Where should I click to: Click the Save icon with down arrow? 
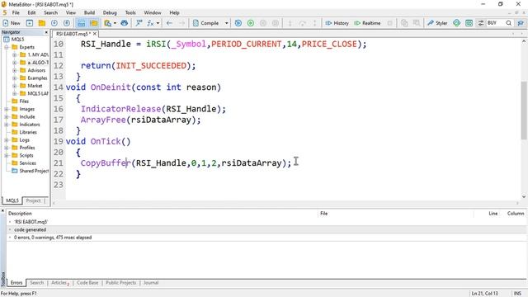click(x=54, y=23)
